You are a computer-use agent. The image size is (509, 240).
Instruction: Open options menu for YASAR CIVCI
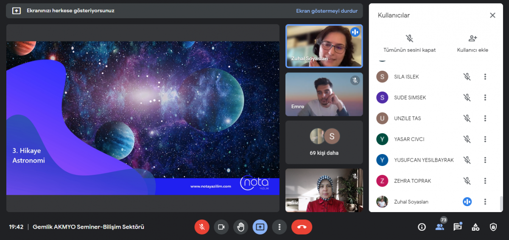click(x=485, y=139)
